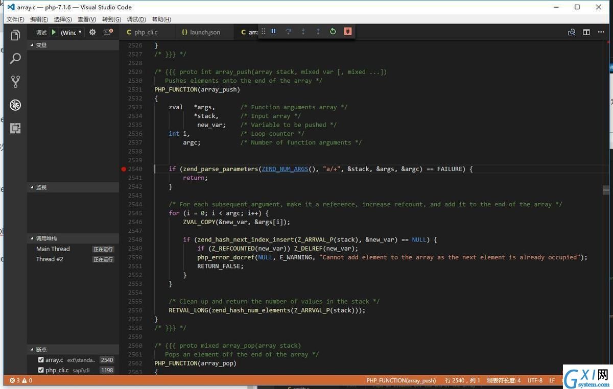Open the Explorer view in the activity bar

pos(15,35)
